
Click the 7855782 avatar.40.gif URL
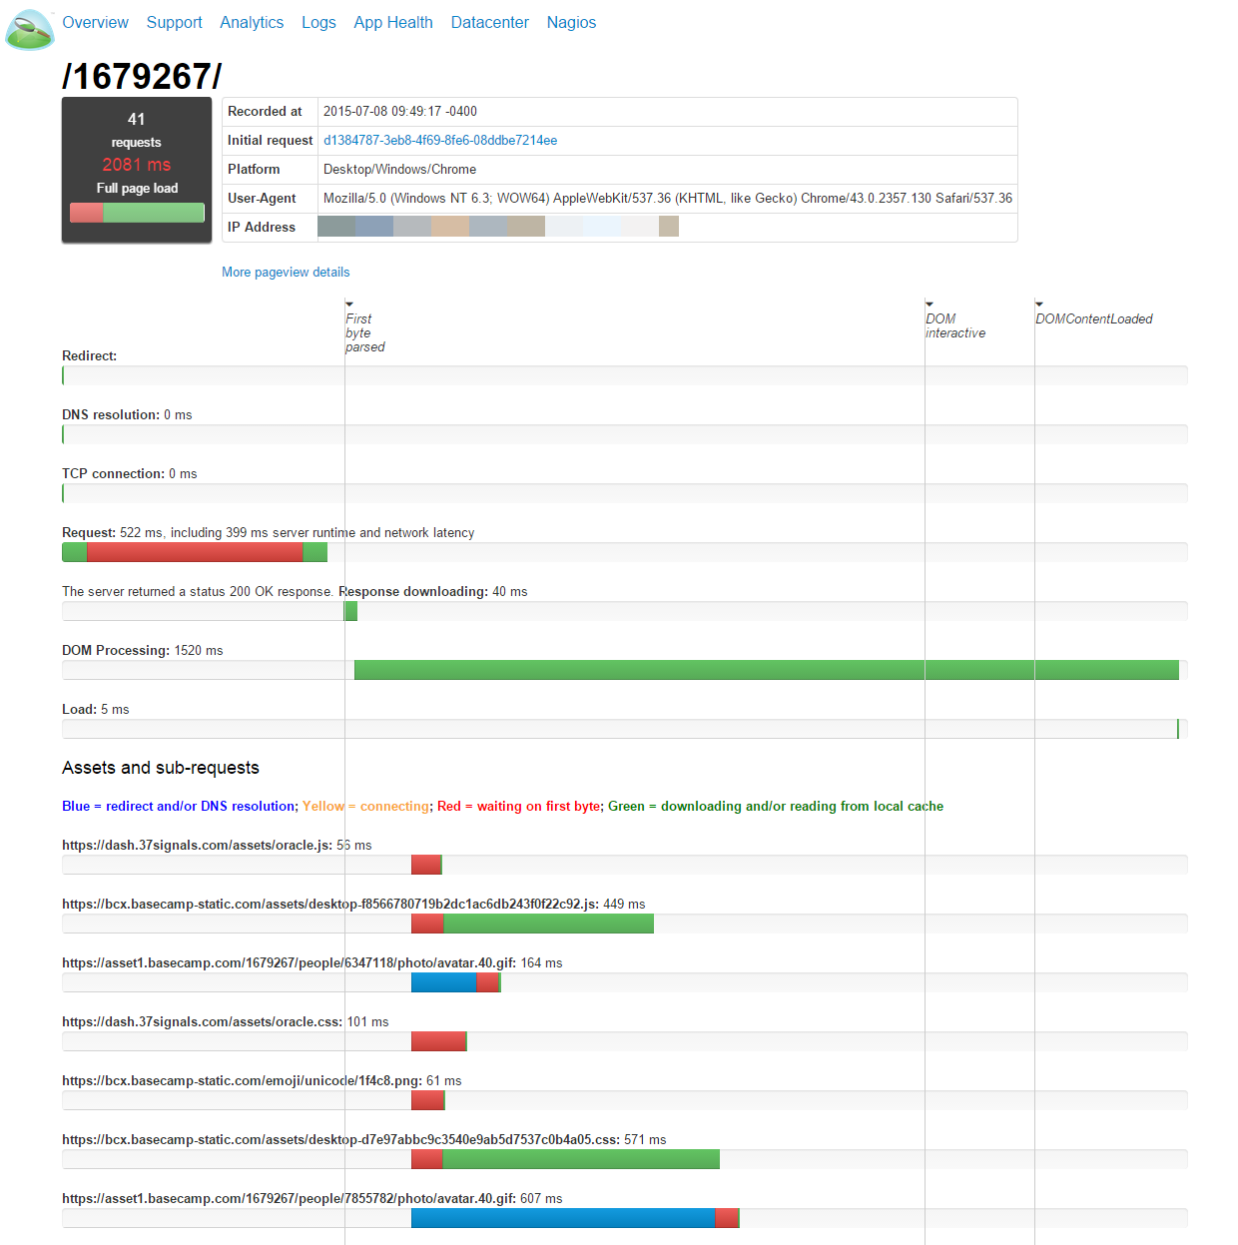[x=289, y=1199]
